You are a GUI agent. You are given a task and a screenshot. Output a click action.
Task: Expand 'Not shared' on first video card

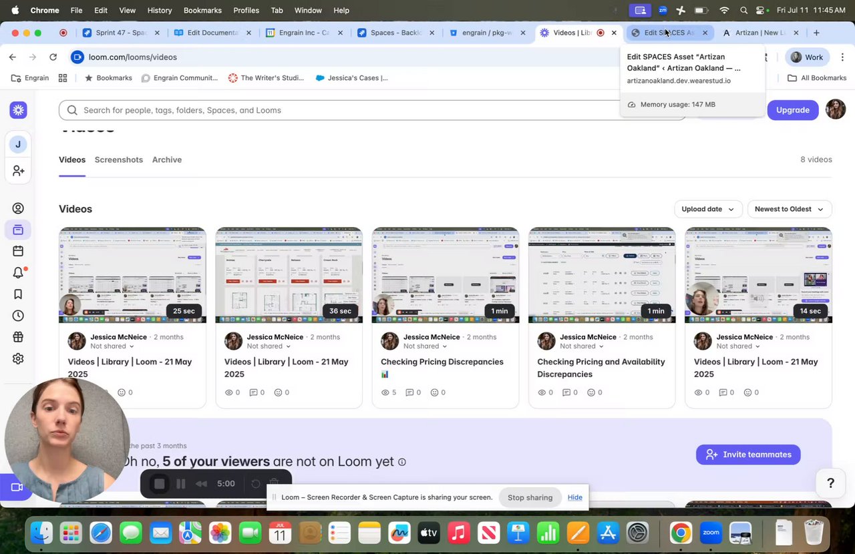(x=112, y=346)
